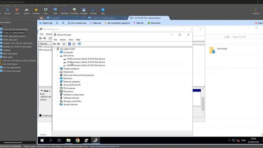Click the MobaXterm Help toolbar icon
Screen dimensions: 263x148
[x=103, y=11]
